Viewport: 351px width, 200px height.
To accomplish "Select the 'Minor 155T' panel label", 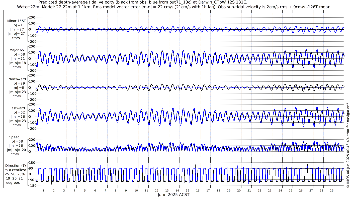I will pyautogui.click(x=17, y=21).
